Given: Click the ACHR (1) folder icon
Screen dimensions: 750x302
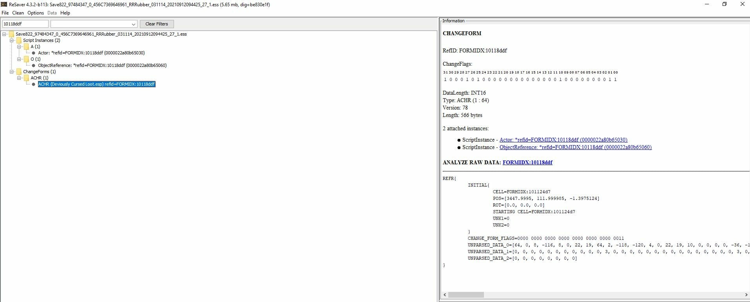Looking at the screenshot, I should tap(26, 78).
